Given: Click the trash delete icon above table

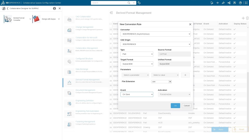Looking at the screenshot, I should (247, 18).
